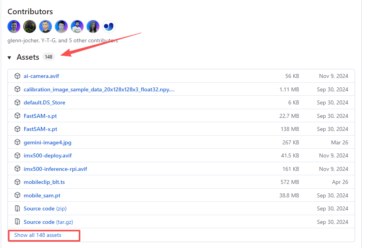This screenshot has height=248, width=374.
Task: Click the package icon beside ai-camera.avif
Action: pyautogui.click(x=17, y=76)
